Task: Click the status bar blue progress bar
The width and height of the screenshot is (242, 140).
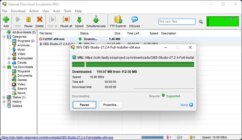Action: [x=153, y=137]
